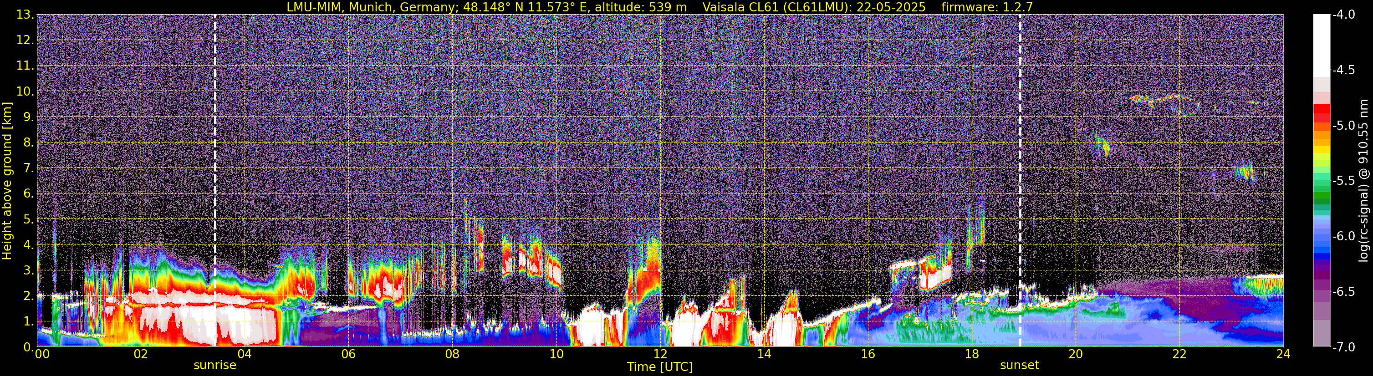Click the '-5.5' colorbar tick label

[x=1344, y=181]
